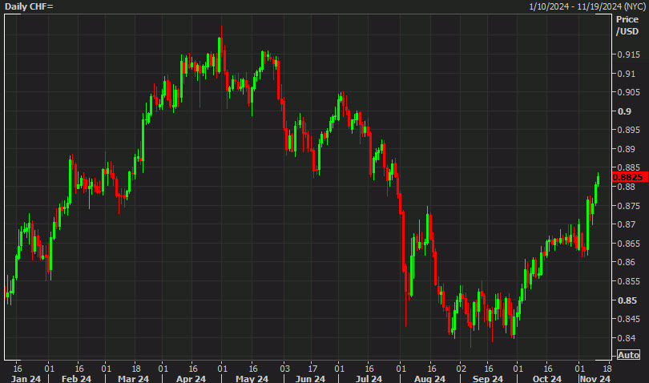Click the Price /USD axis label
The width and height of the screenshot is (649, 383).
point(627,26)
